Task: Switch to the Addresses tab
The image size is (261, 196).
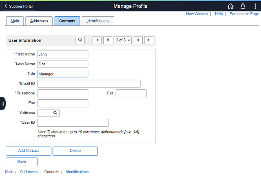Action: [x=39, y=21]
